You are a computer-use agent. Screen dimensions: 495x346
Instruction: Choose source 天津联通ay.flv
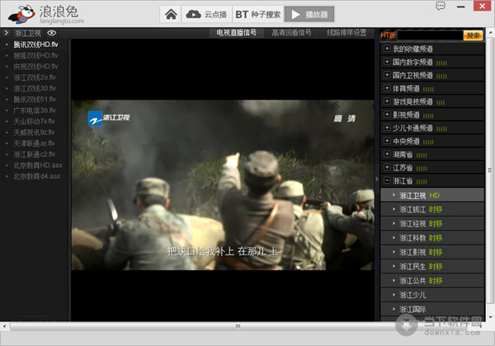click(34, 143)
